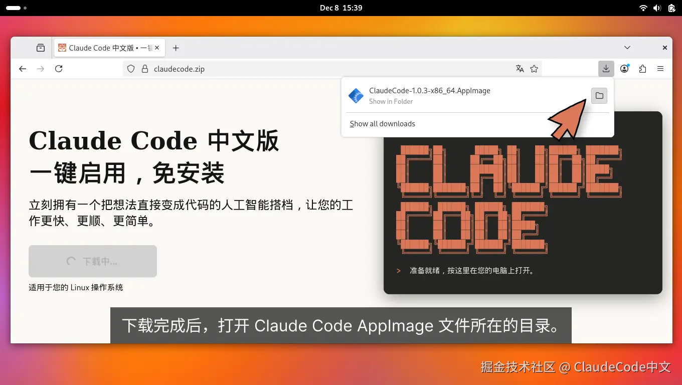Open the hamburger application menu
This screenshot has height=385, width=682.
[x=660, y=69]
